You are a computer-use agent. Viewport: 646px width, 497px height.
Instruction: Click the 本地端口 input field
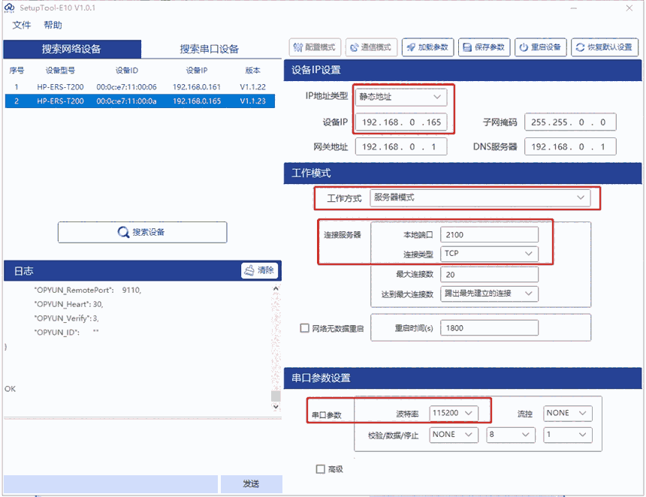click(x=489, y=235)
